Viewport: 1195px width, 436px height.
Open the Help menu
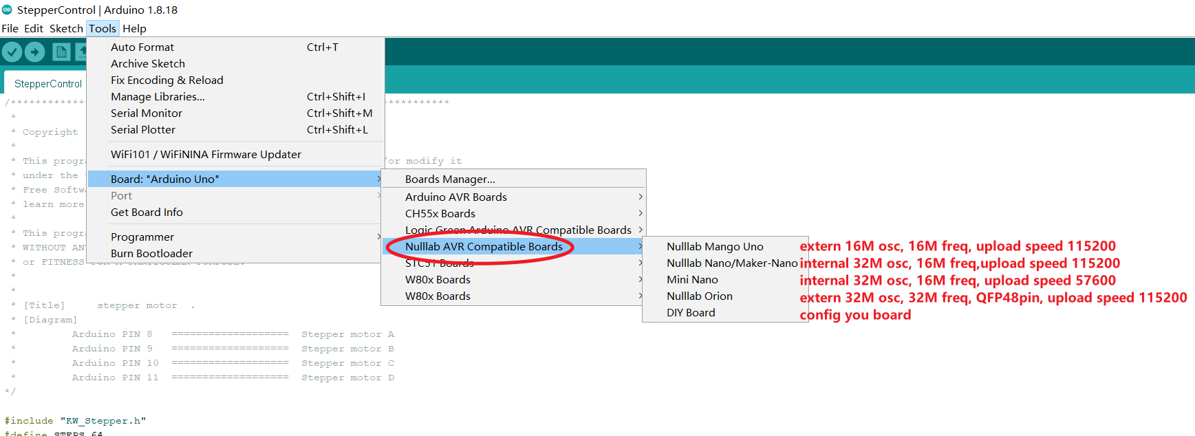pos(134,28)
